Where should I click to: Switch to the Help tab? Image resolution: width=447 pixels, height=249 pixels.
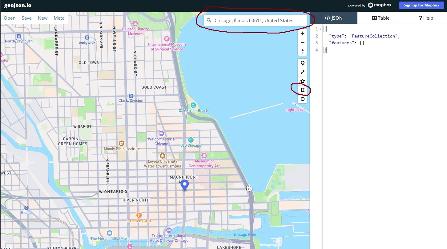[x=426, y=18]
